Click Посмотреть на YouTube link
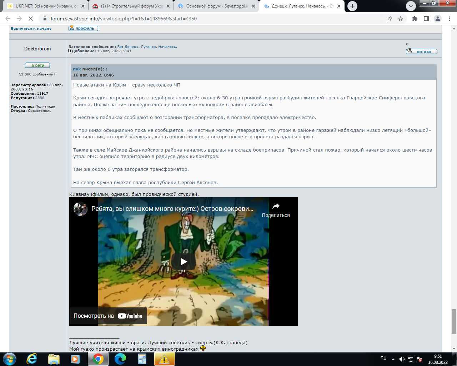 (108, 316)
